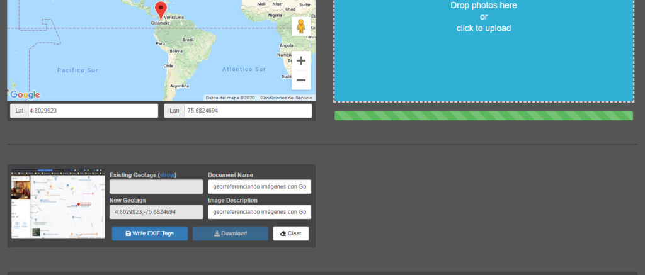Click the Document Name heading text
The height and width of the screenshot is (275, 645).
click(x=231, y=175)
